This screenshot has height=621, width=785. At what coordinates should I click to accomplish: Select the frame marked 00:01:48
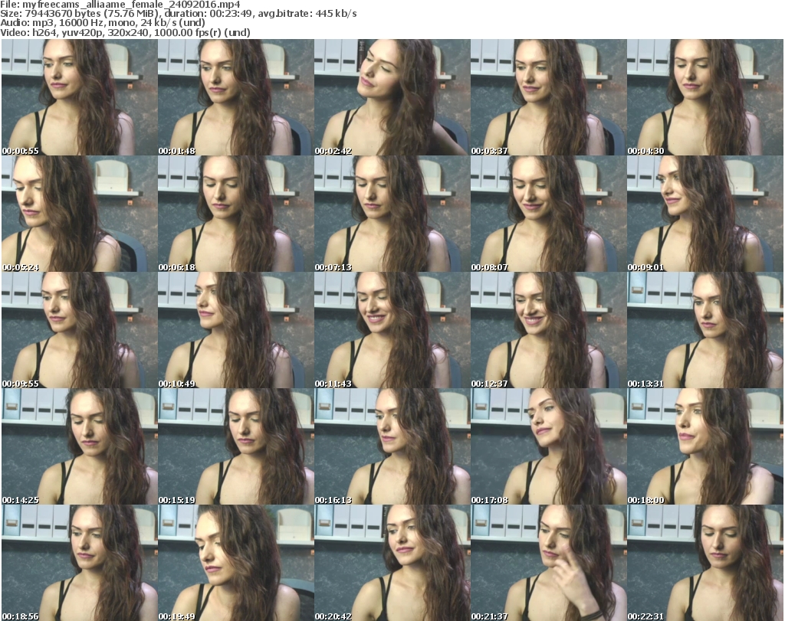point(235,97)
